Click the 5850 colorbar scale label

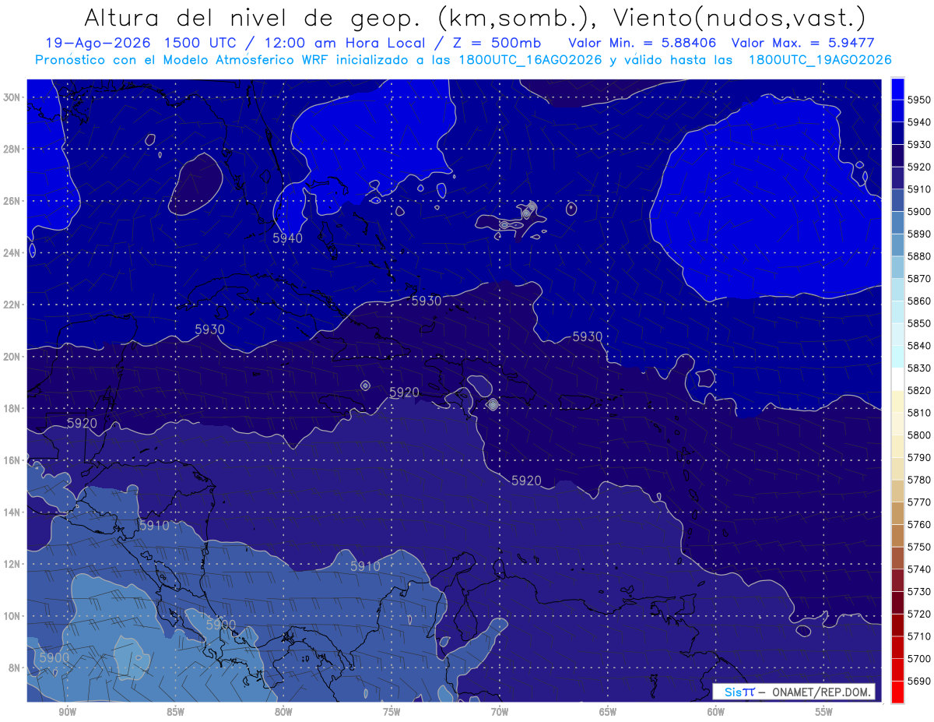[x=919, y=323]
